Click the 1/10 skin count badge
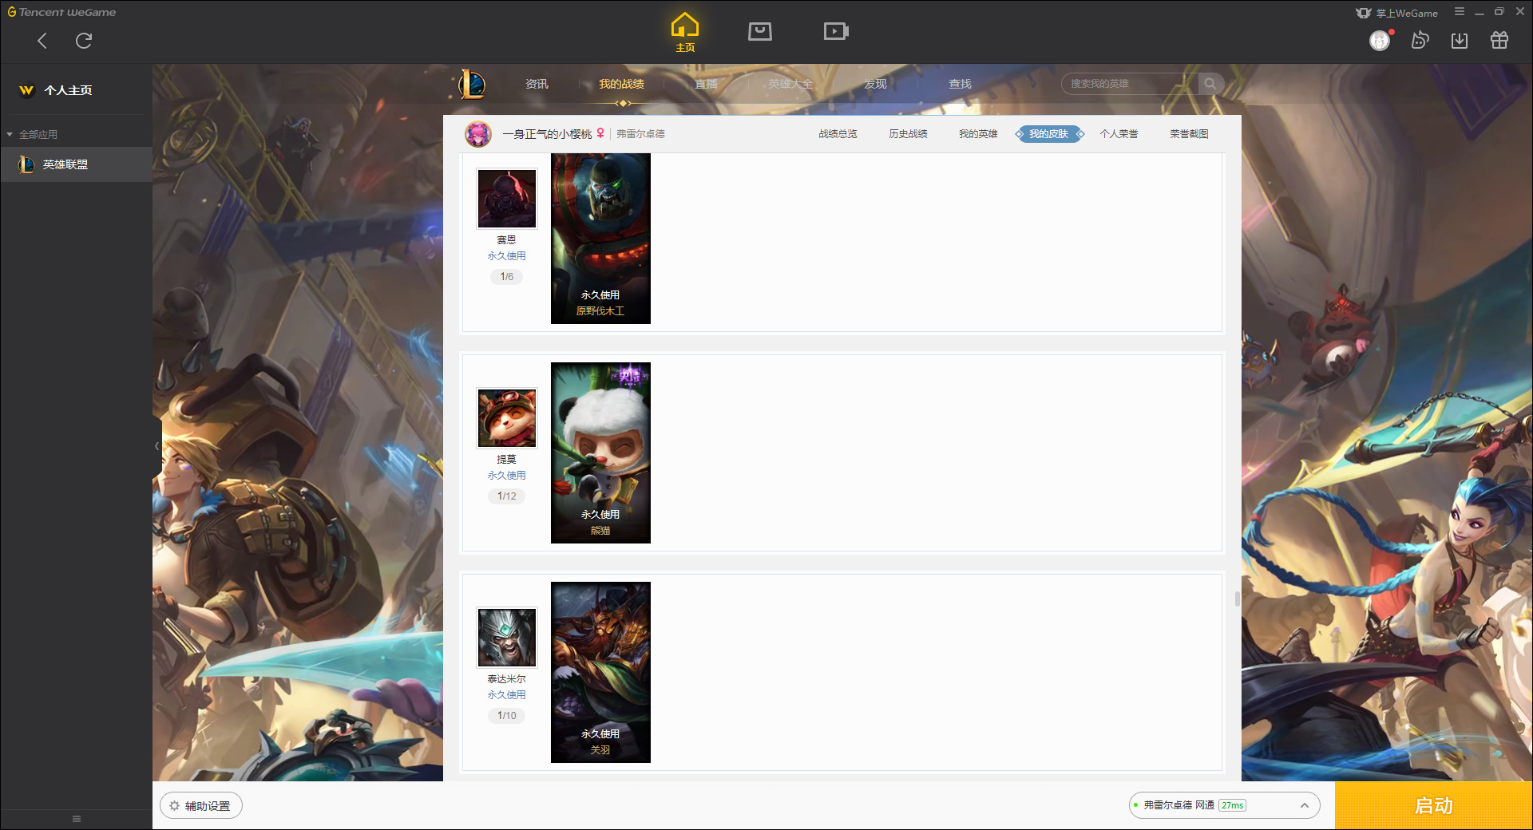The height and width of the screenshot is (830, 1533). tap(507, 716)
